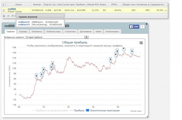Open the Достижения tab
The width and height of the screenshot is (182, 120).
(x=86, y=31)
